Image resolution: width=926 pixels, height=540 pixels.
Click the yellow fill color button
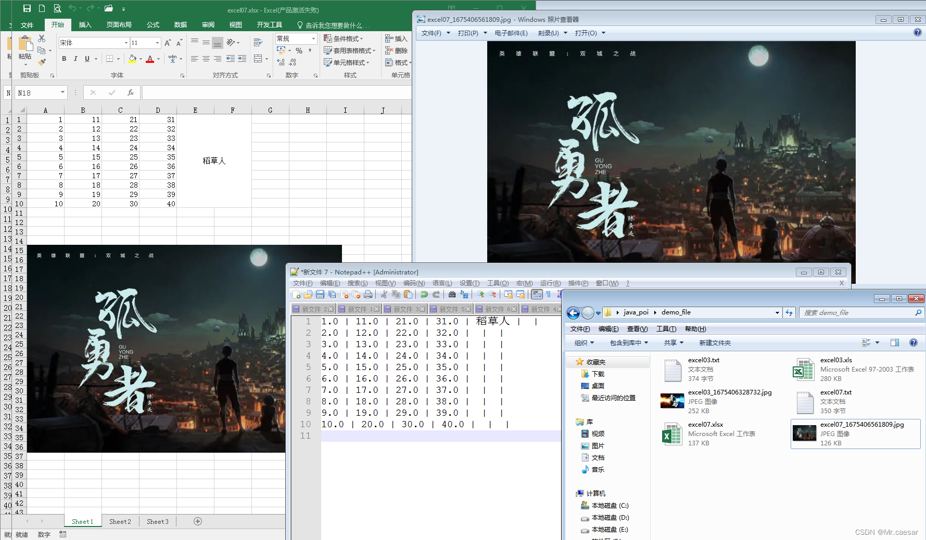pos(132,59)
